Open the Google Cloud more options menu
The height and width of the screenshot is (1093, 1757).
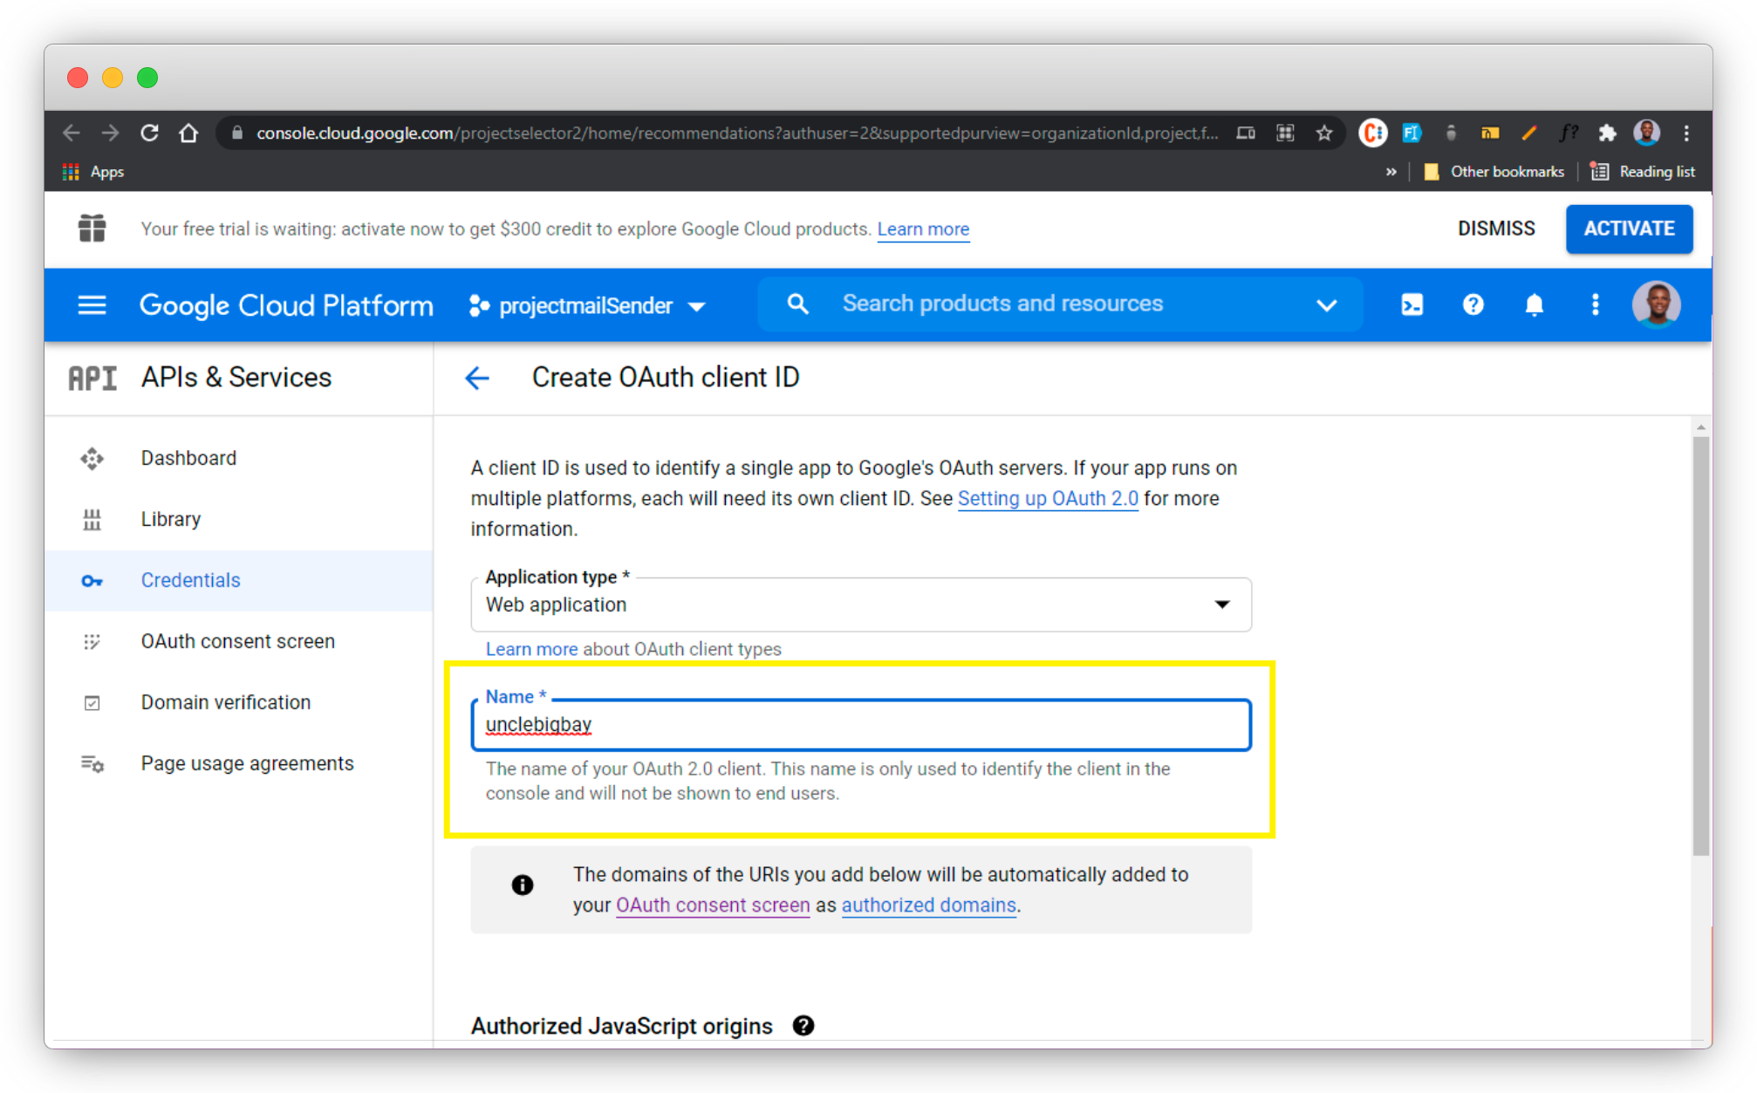[x=1595, y=304]
